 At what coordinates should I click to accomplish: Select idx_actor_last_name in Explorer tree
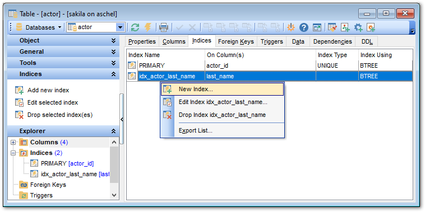coord(75,174)
